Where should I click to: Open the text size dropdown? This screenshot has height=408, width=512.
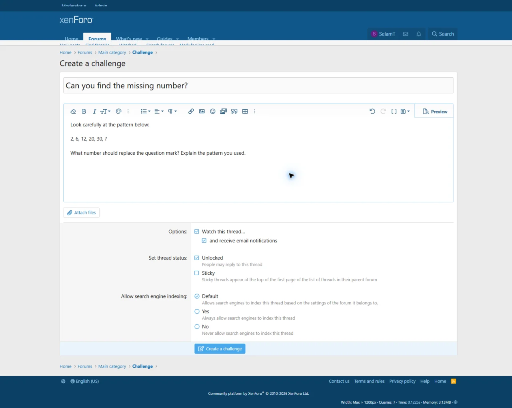tap(105, 112)
